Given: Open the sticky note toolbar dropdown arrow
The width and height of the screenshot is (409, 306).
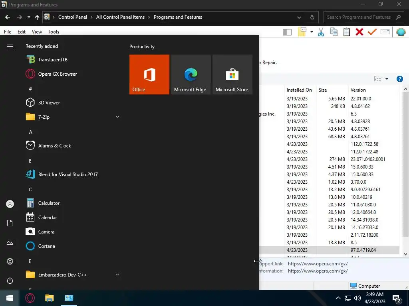Looking at the screenshot, I should (x=312, y=32).
